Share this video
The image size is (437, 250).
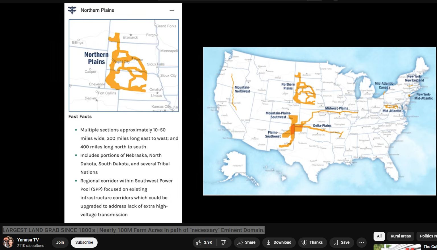tap(247, 243)
